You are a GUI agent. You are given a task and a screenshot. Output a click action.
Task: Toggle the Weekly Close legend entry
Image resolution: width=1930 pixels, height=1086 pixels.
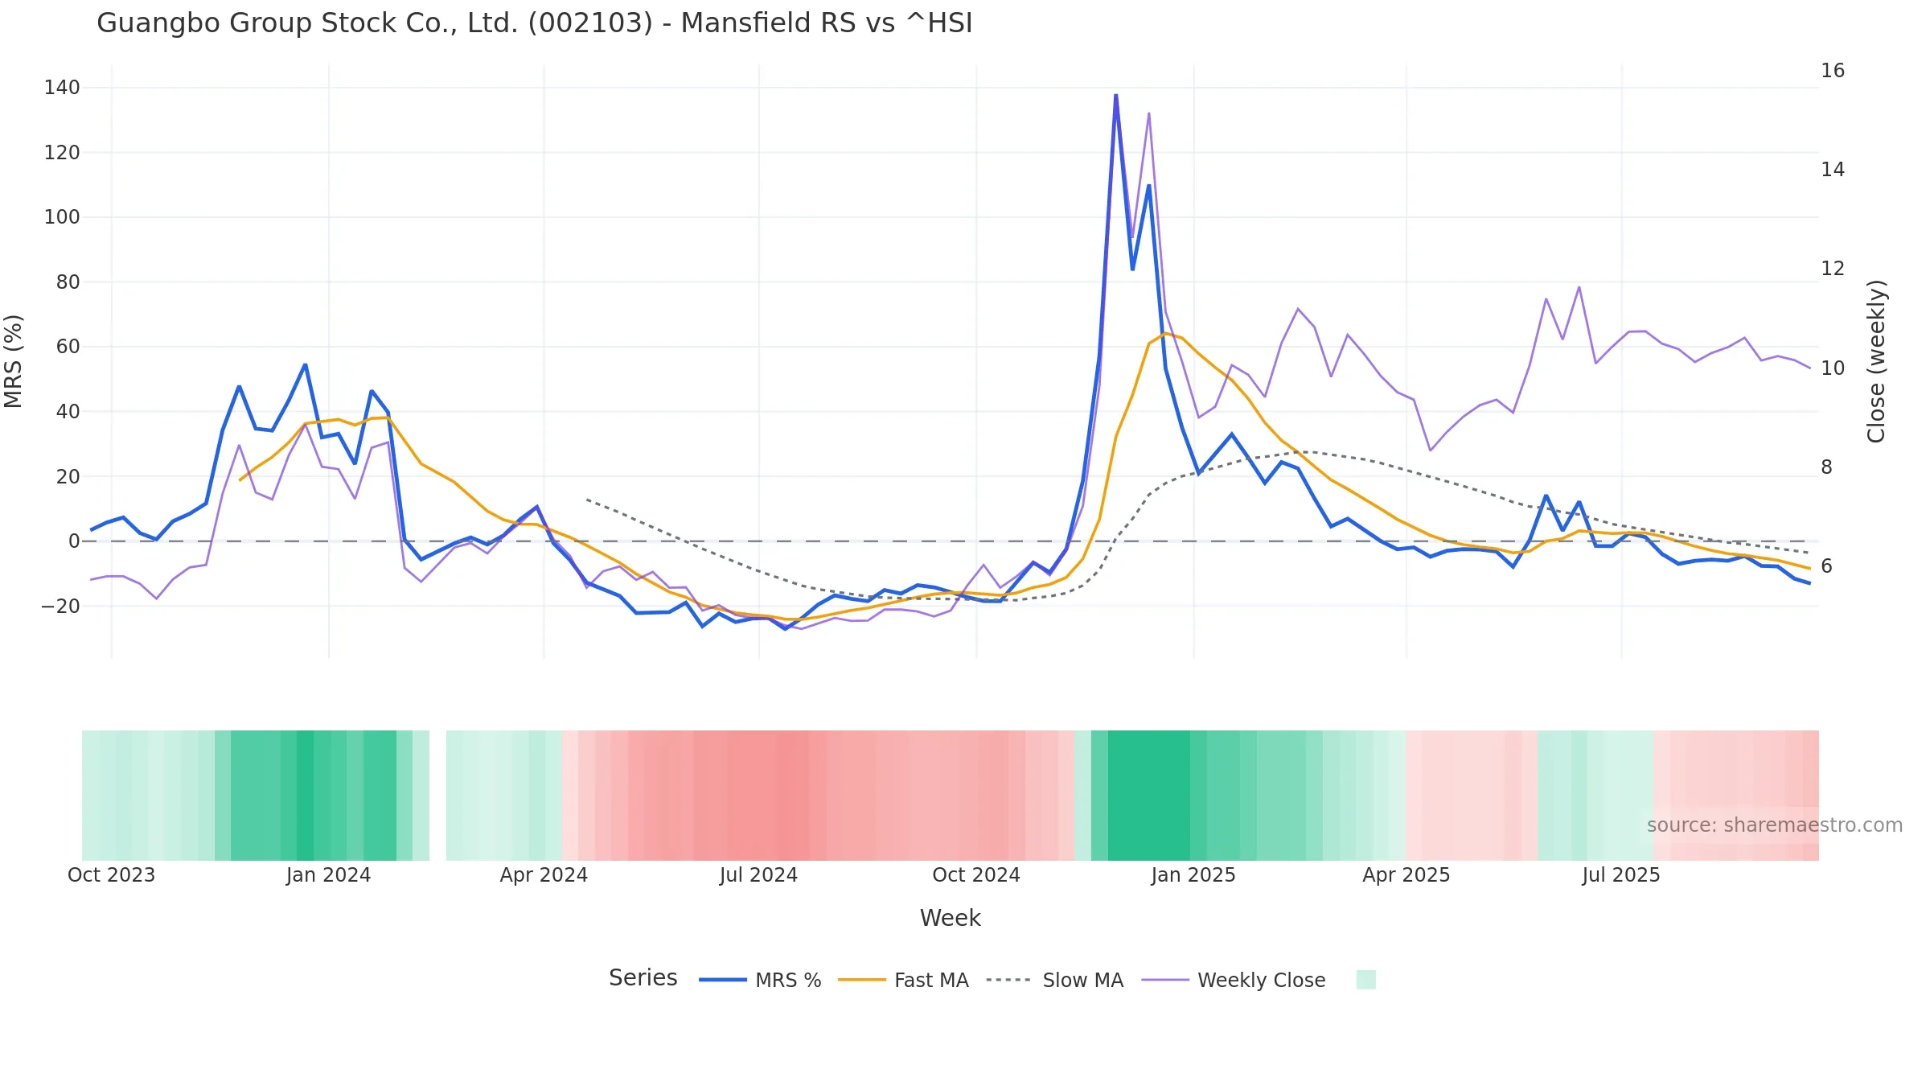pos(1234,980)
